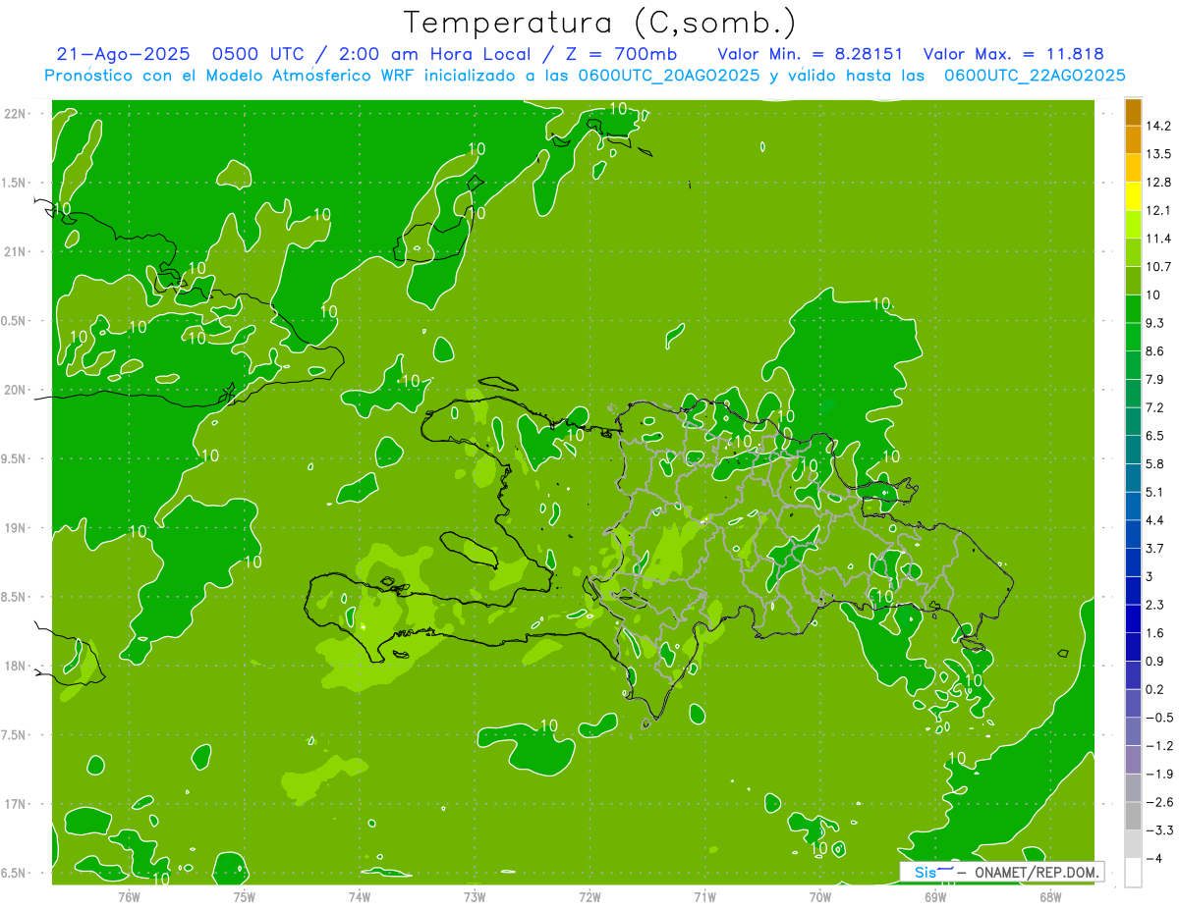Click the '2:00 am Hora Local' text
1179x910 pixels.
coord(432,54)
